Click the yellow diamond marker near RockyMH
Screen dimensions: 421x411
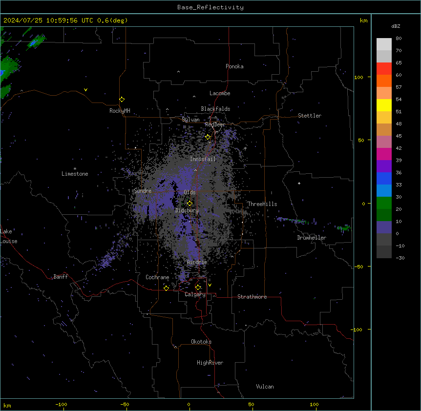122,100
